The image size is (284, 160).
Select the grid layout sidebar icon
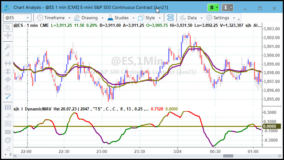(8, 124)
